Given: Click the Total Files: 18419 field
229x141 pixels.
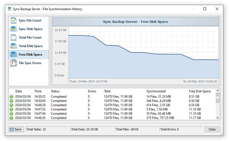Looking at the screenshot, I should click(x=136, y=129).
